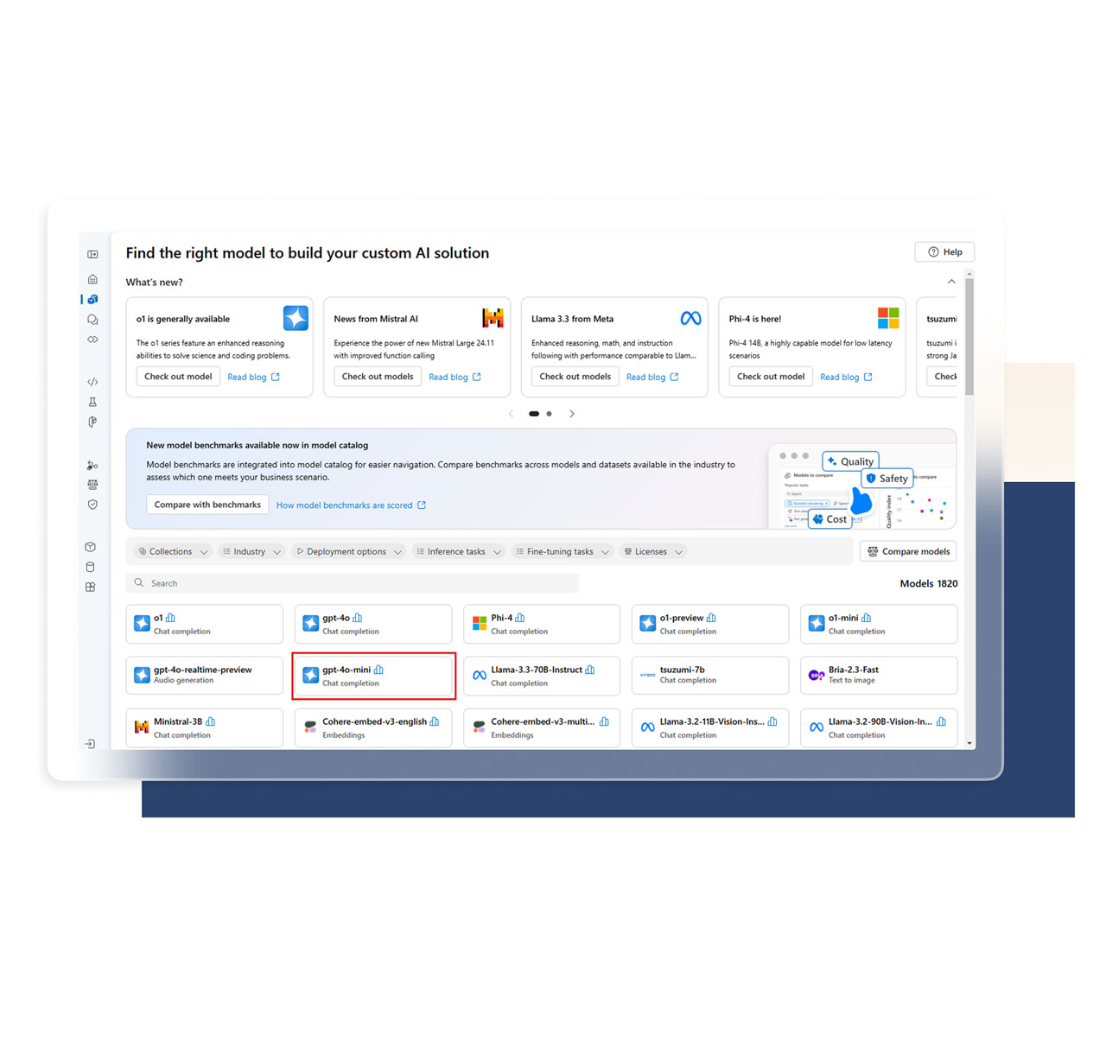1106x1042 pixels.
Task: Click the scrollbar down arrow
Action: 969,743
